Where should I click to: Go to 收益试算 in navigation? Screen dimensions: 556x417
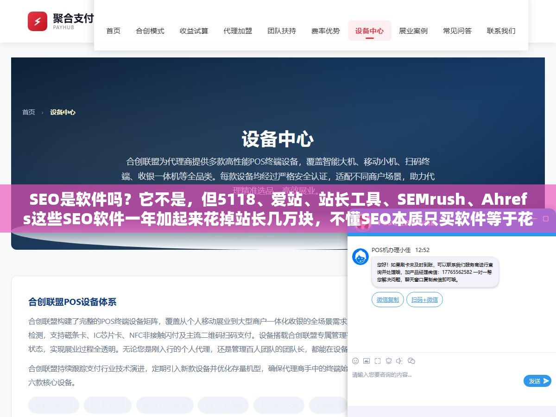click(x=194, y=31)
